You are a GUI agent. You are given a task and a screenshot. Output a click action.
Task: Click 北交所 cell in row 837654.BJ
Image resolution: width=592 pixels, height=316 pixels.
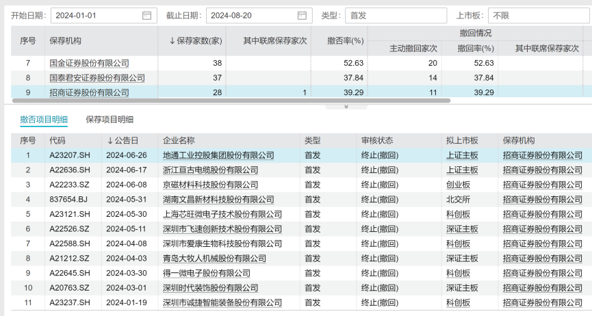pyautogui.click(x=458, y=199)
